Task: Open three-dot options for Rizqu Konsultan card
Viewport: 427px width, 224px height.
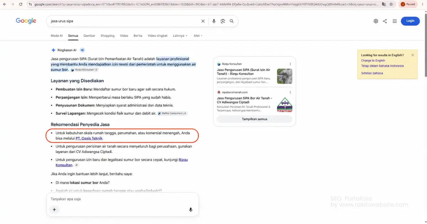Action: pyautogui.click(x=290, y=64)
